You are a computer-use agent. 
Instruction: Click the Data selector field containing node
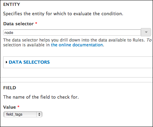72,33
